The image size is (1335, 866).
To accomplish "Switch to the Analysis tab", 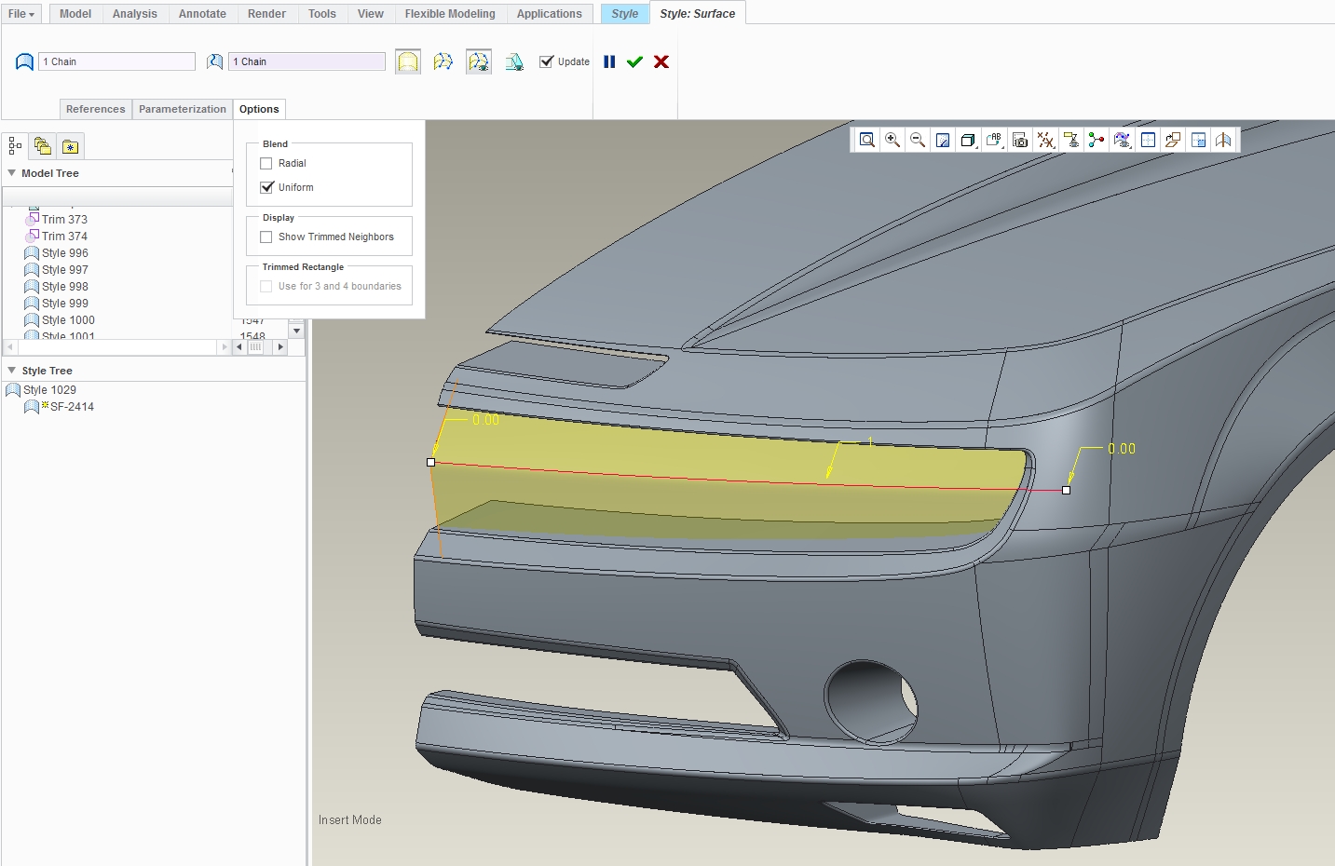I will 135,13.
